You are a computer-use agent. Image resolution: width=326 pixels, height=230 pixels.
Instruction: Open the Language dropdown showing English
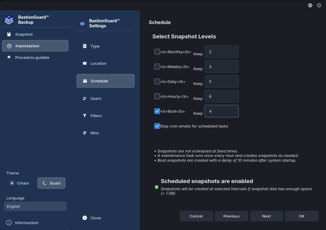coord(35,207)
